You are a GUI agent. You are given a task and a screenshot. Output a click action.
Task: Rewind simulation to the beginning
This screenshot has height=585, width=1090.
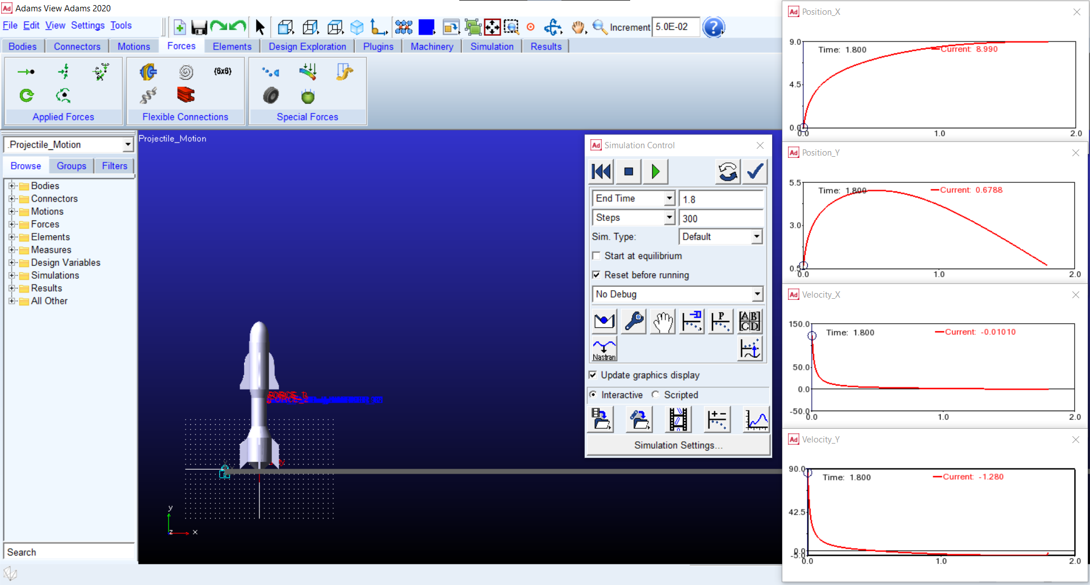[601, 172]
